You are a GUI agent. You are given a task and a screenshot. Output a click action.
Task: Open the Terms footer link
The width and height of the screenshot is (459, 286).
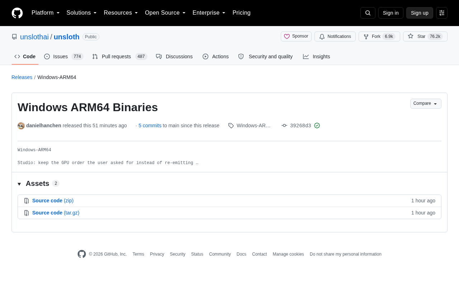[138, 254]
